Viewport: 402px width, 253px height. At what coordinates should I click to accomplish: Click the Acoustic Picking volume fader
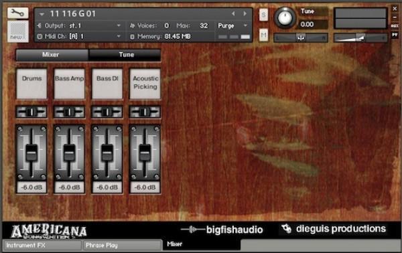point(145,153)
